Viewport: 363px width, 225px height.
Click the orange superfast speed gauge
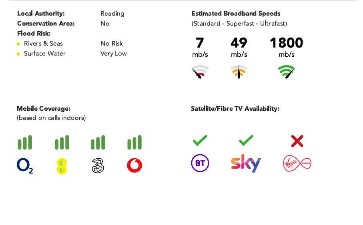tap(239, 72)
